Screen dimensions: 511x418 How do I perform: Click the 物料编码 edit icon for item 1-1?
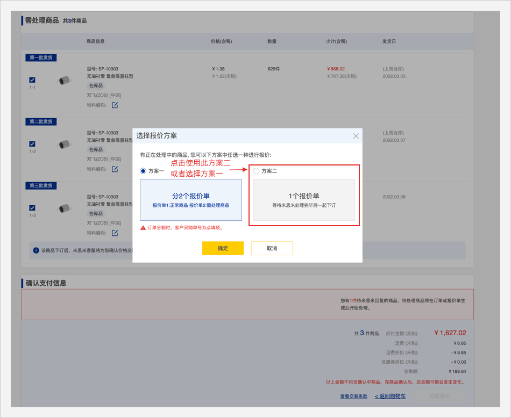(x=115, y=105)
